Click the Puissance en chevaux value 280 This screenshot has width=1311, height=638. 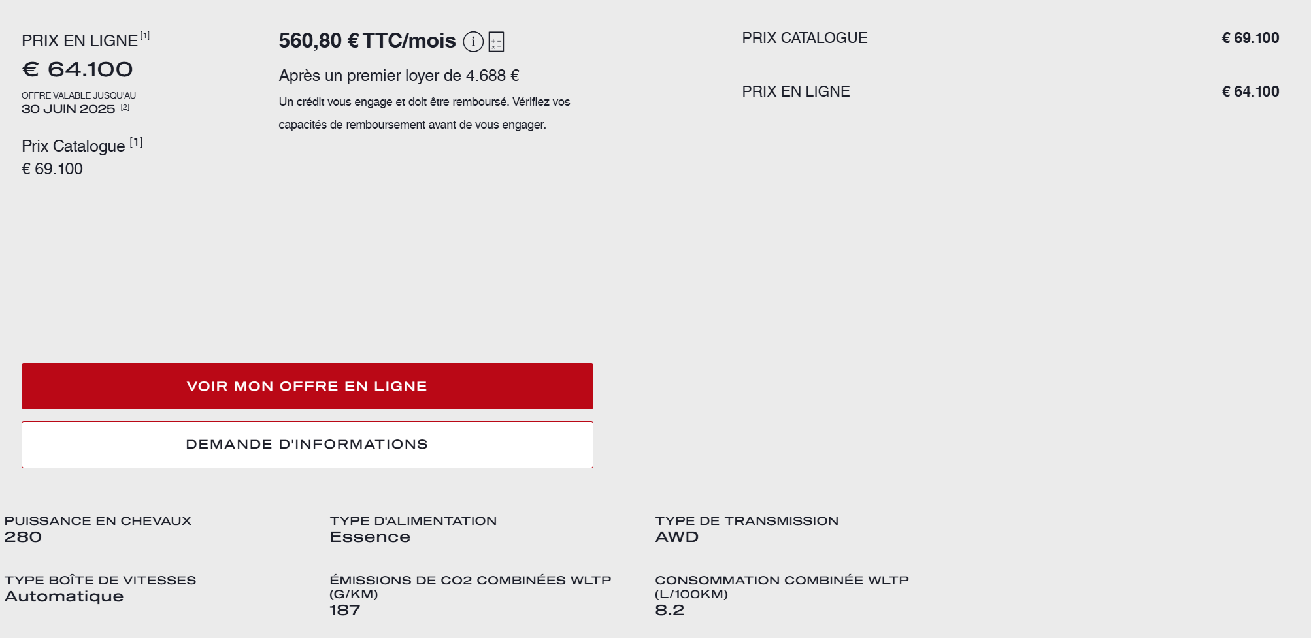[x=23, y=537]
